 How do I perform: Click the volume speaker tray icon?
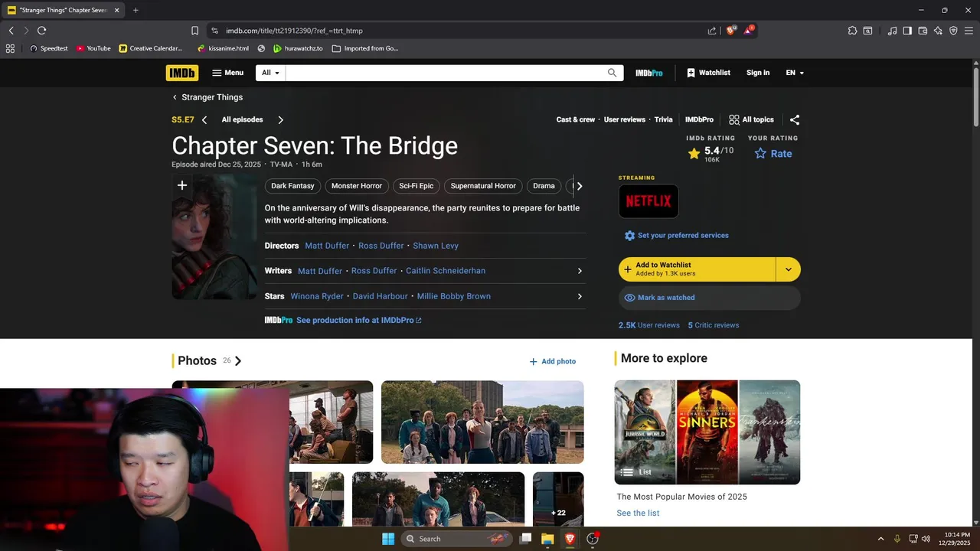[x=926, y=539]
